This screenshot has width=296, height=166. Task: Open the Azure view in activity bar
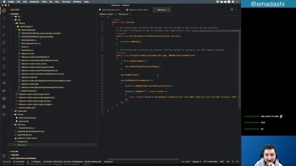[4, 83]
